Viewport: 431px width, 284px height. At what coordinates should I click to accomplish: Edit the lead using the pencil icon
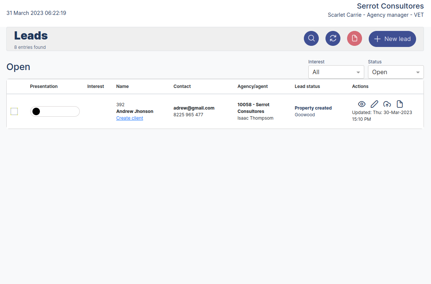[374, 104]
